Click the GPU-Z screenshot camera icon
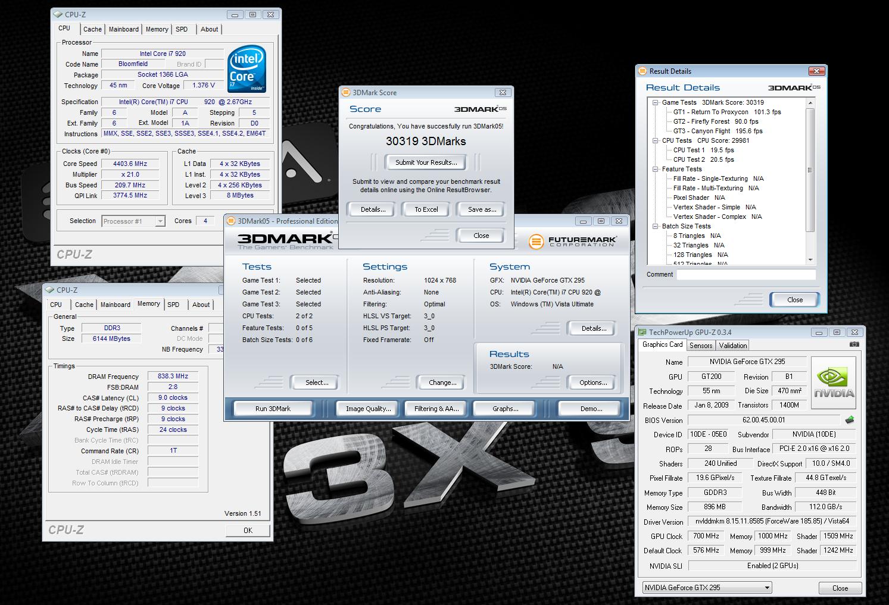Screen dimensions: 889x605 (x=854, y=344)
